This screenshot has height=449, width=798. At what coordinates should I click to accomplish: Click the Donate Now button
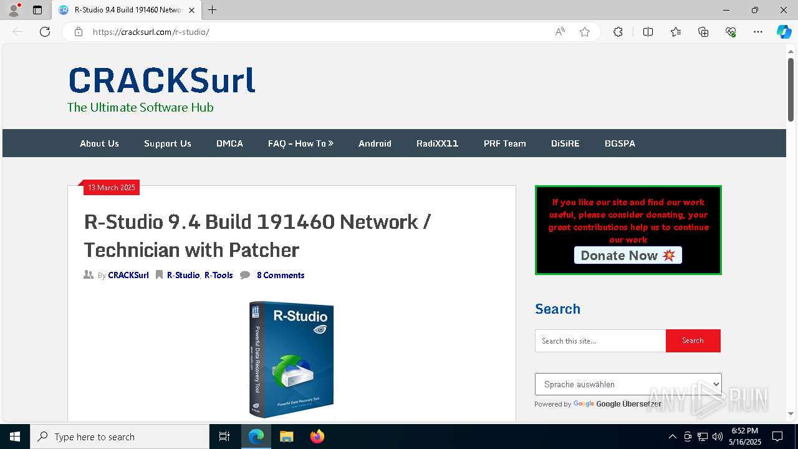(x=628, y=255)
